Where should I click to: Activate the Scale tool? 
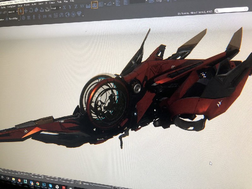36,10
